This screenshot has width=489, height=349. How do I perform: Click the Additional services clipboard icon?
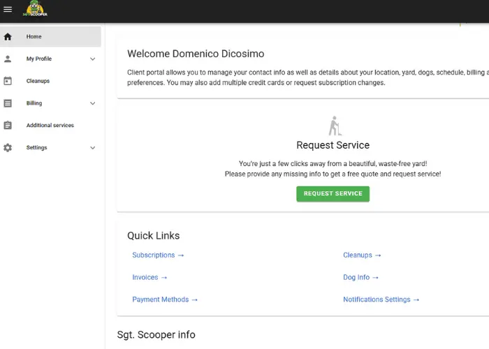8,125
